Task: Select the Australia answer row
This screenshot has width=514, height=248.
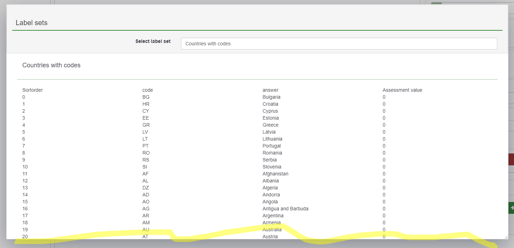Action: [272, 230]
